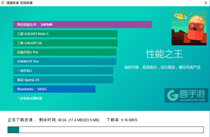Click the 高手游 G logo icon
The image size is (210, 137).
point(173,95)
